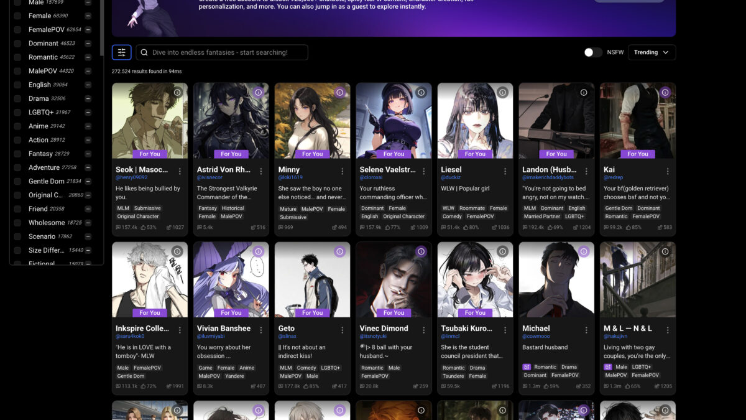Select Yandere tag on Vivian Banshee card
Image resolution: width=746 pixels, height=420 pixels.
[x=235, y=376]
